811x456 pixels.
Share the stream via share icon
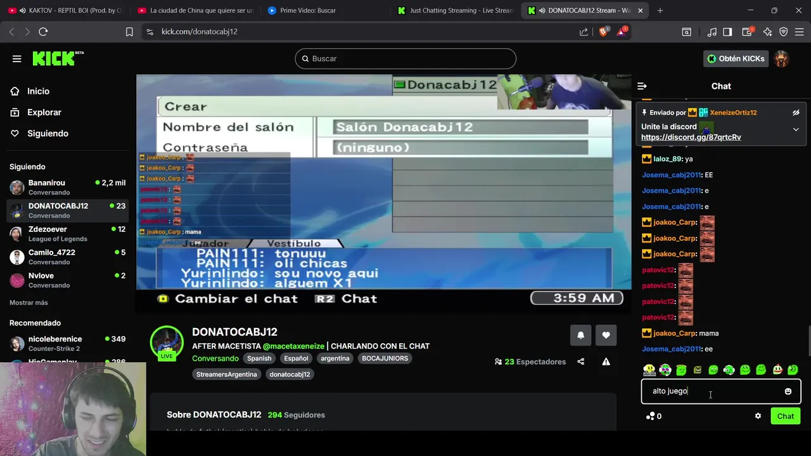[580, 362]
